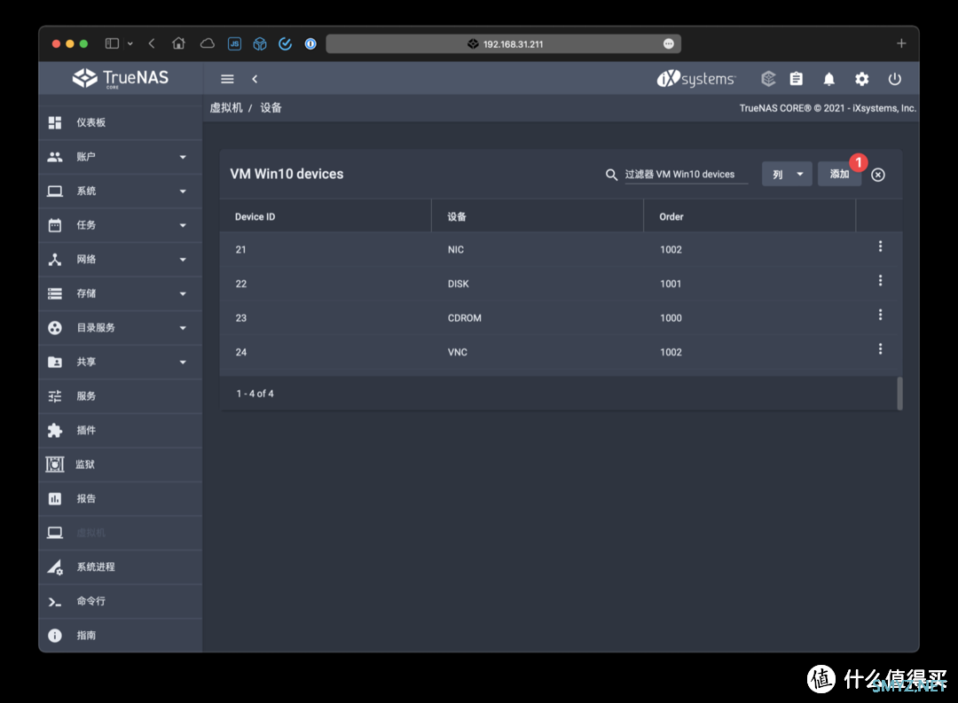The height and width of the screenshot is (703, 958).
Task: Open actions menu for DISK device row
Action: pos(881,280)
